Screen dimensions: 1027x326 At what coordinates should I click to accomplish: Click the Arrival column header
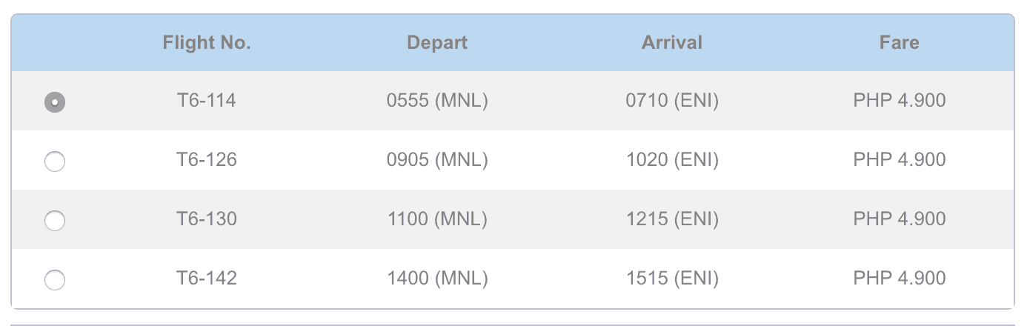point(672,42)
